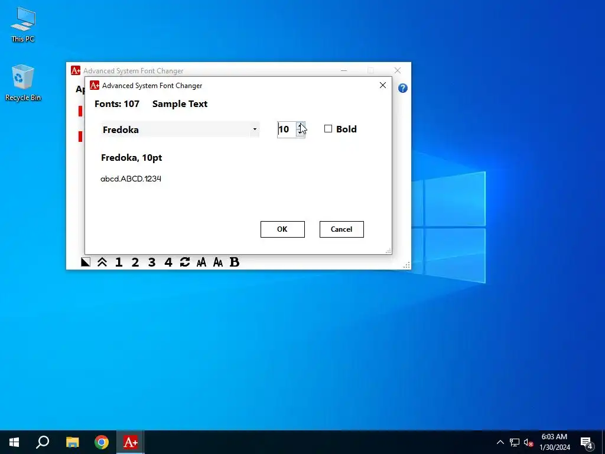Click the 'Fredoka, 10pt' preview heading
The height and width of the screenshot is (454, 605).
[x=132, y=157]
